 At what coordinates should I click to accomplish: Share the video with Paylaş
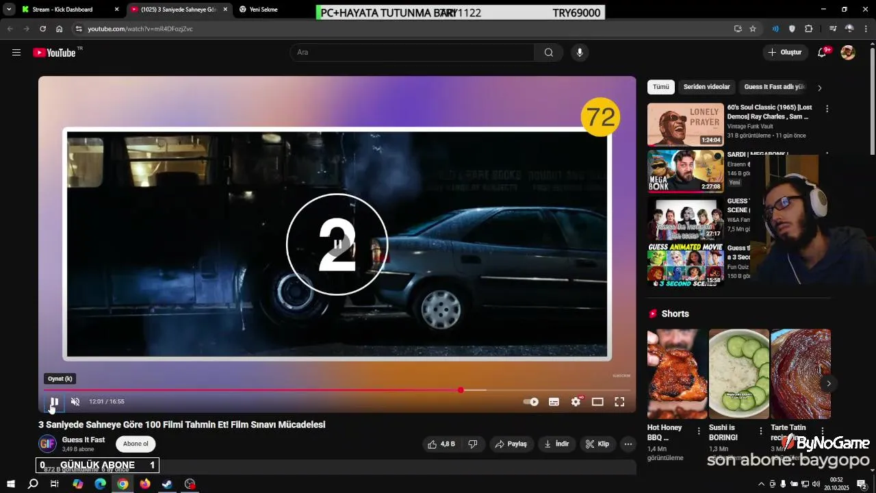(x=511, y=444)
